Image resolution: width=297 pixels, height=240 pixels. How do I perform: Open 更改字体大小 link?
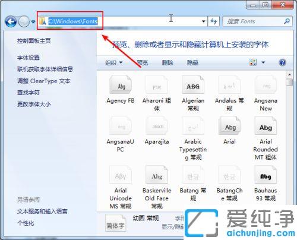(x=34, y=104)
